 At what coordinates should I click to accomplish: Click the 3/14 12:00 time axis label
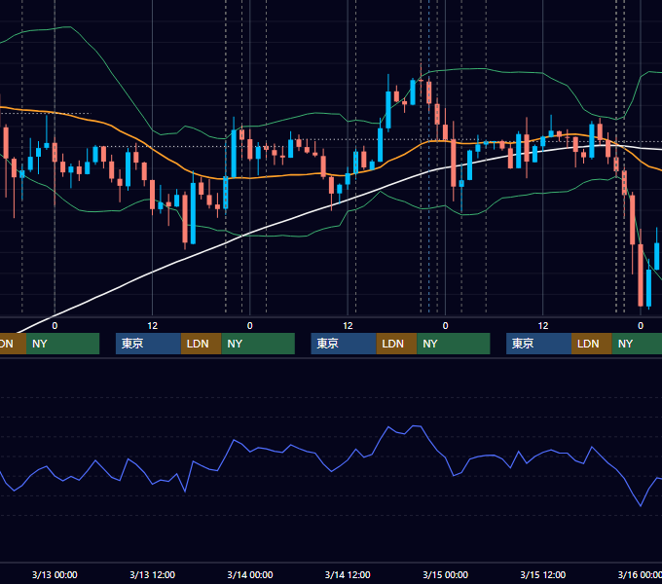348,574
